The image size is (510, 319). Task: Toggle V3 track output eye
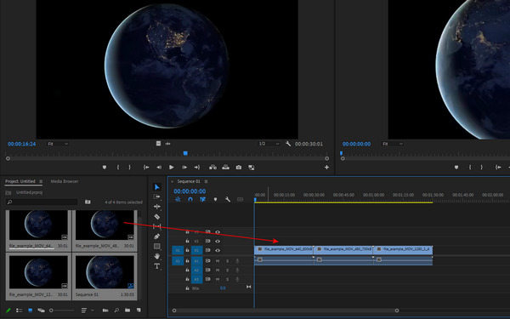coord(218,232)
